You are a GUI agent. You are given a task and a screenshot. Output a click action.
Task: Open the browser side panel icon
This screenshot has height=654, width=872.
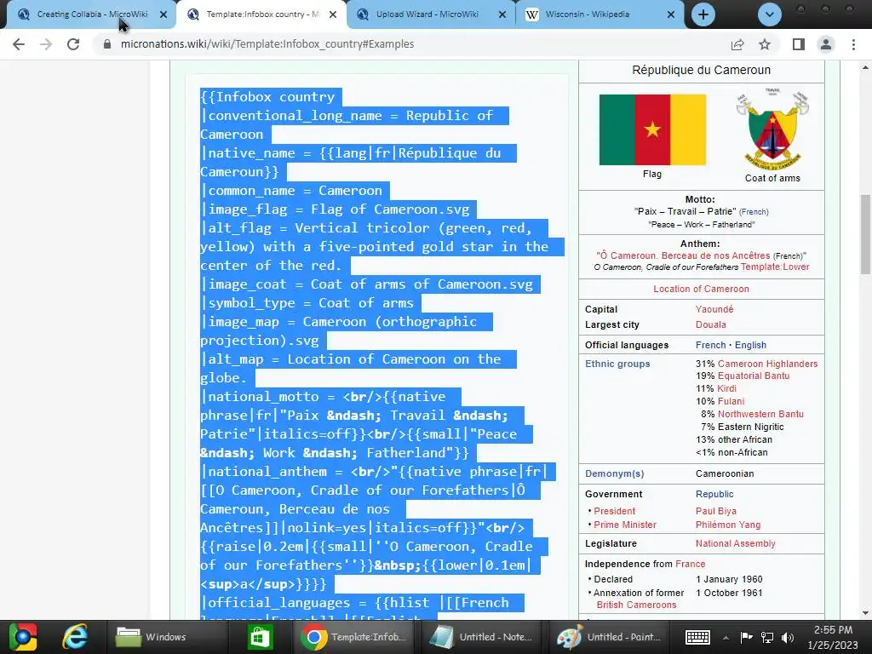(x=799, y=44)
